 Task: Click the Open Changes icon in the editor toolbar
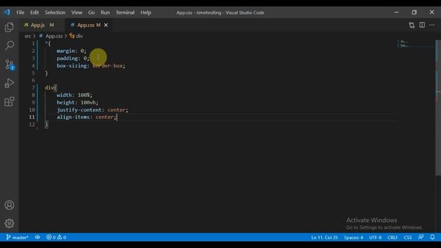pos(412,25)
